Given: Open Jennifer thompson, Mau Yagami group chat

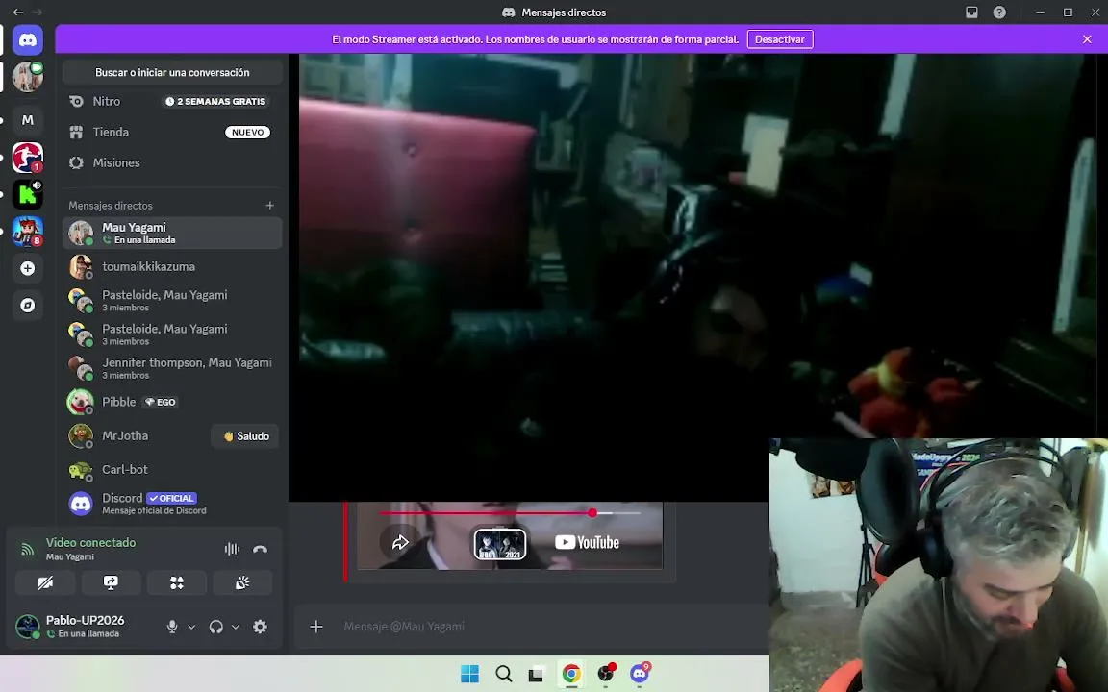Looking at the screenshot, I should [172, 368].
